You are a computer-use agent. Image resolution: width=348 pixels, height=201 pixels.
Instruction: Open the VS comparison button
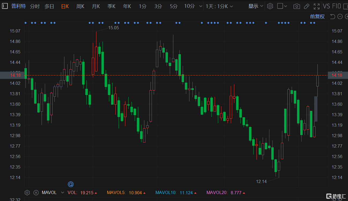(326, 6)
